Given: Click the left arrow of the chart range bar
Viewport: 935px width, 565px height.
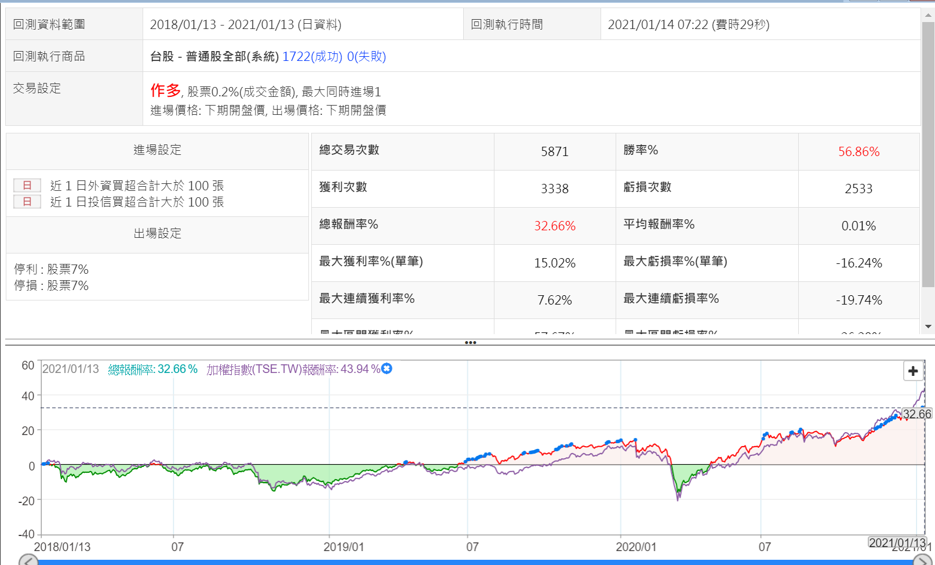Looking at the screenshot, I should [28, 560].
